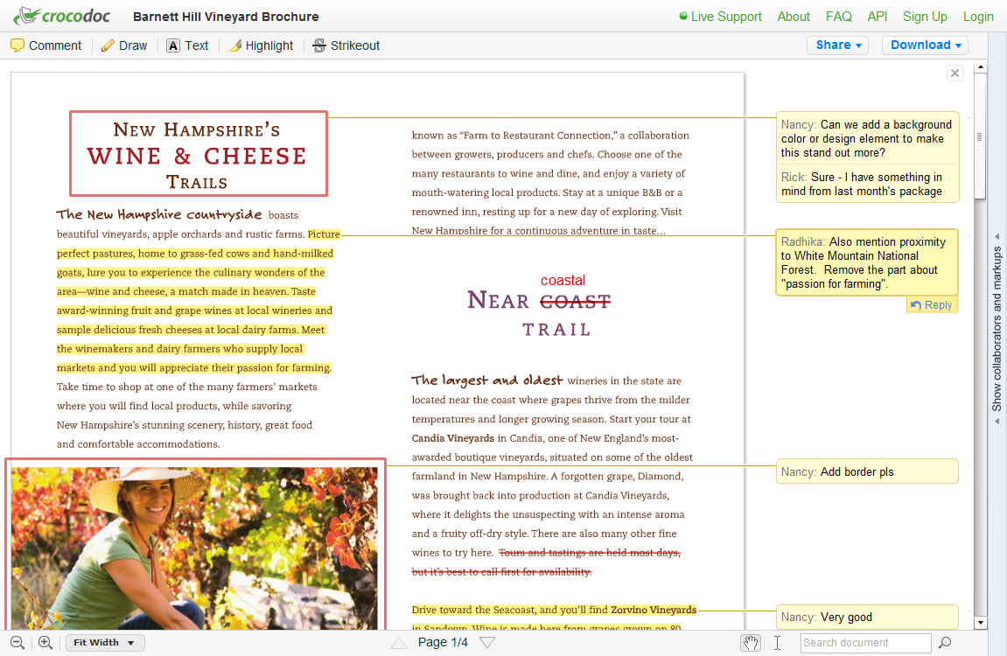Open the Fit Width zoom dropdown

click(105, 643)
